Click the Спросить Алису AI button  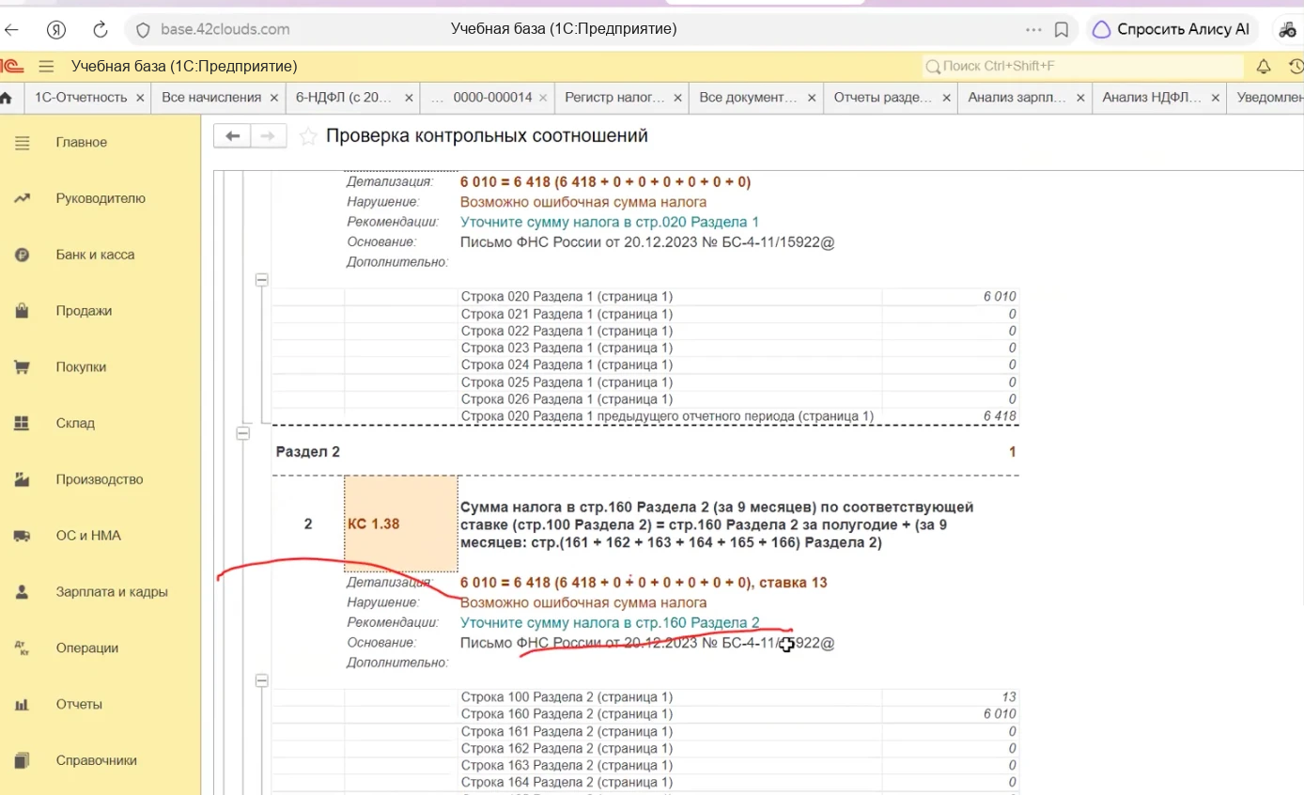pyautogui.click(x=1174, y=29)
